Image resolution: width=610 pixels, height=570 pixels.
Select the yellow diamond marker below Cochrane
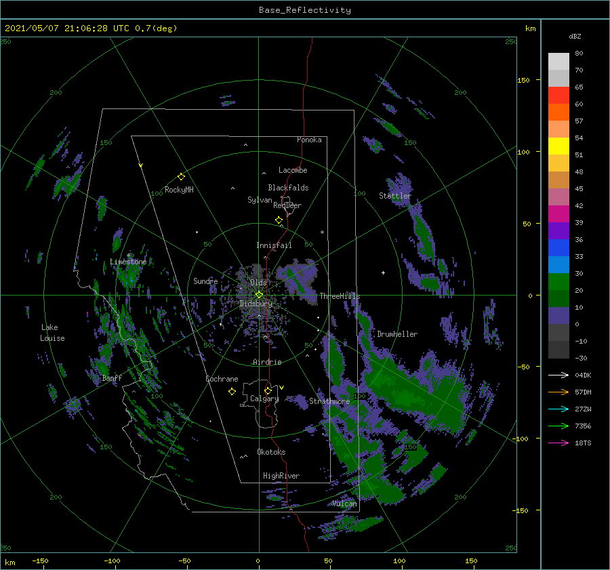point(232,392)
